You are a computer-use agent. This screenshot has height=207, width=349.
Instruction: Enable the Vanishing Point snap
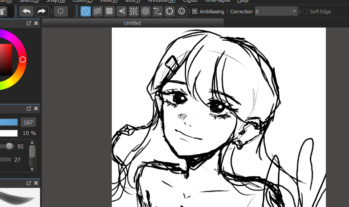coord(122,12)
